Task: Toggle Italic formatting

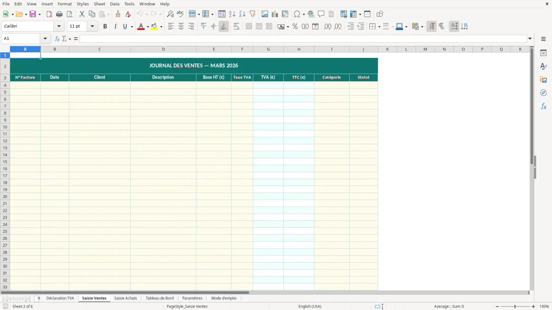Action: point(115,27)
